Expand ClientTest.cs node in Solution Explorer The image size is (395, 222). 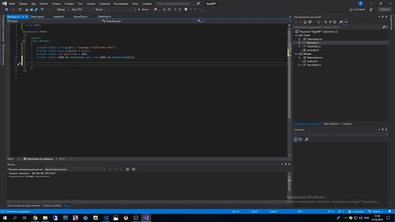tap(299, 47)
